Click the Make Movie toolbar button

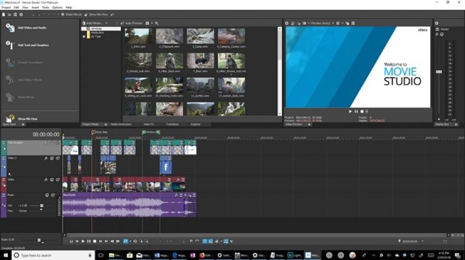pos(71,13)
